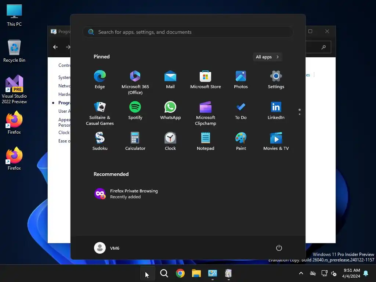Open Microsoft Clipchamp
Screen dimensions: 376x282
tap(206, 113)
